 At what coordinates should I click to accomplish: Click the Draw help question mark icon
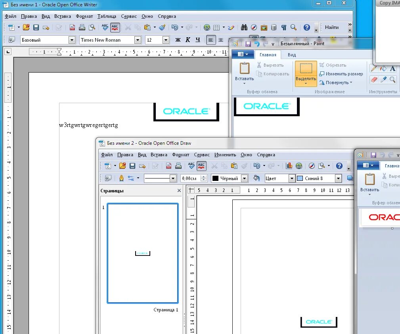pyautogui.click(x=339, y=166)
